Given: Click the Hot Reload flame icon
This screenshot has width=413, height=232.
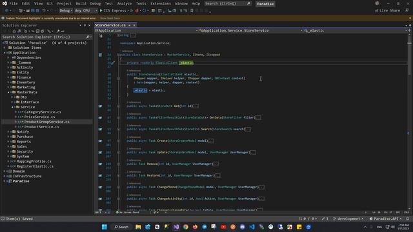Looking at the screenshot, I should [137, 10].
